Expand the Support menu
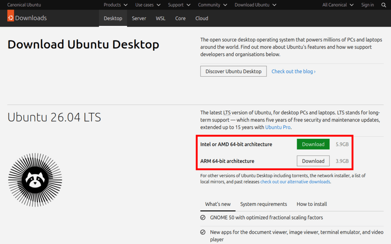Image resolution: width=391 pixels, height=244 pixels. pyautogui.click(x=179, y=5)
